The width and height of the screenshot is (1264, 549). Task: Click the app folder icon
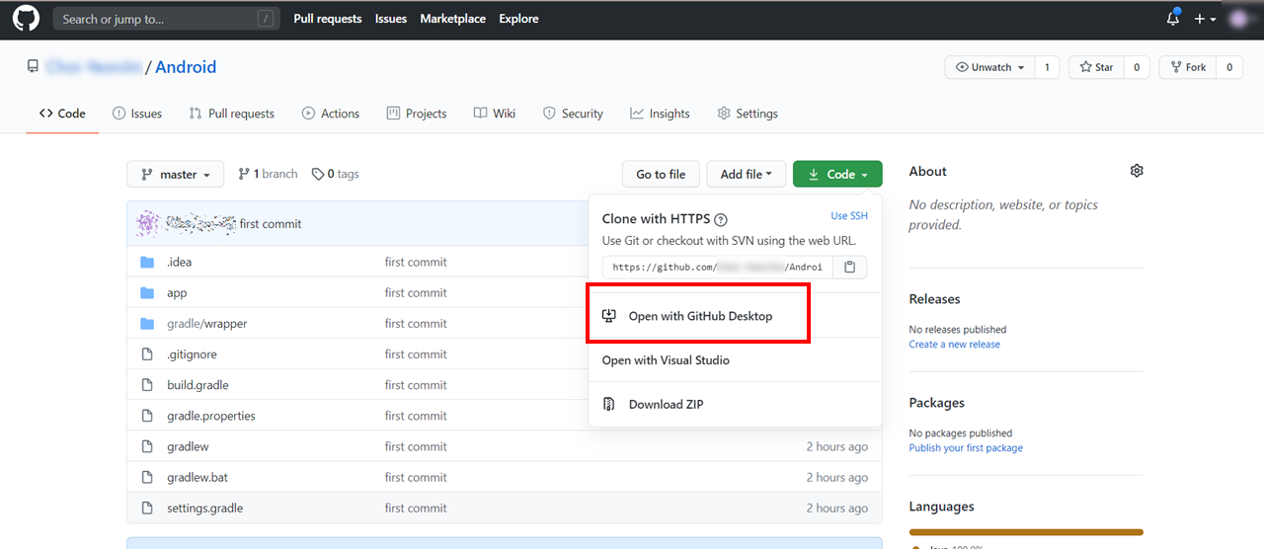coord(147,292)
